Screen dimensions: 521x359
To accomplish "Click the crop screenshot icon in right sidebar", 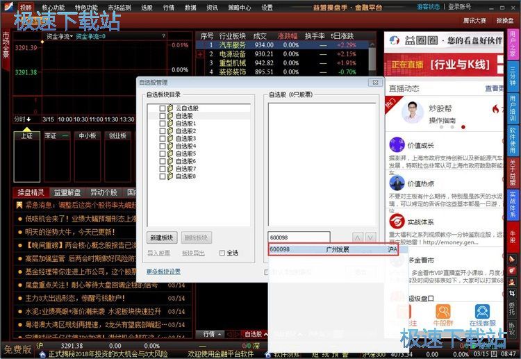I will tap(512, 294).
